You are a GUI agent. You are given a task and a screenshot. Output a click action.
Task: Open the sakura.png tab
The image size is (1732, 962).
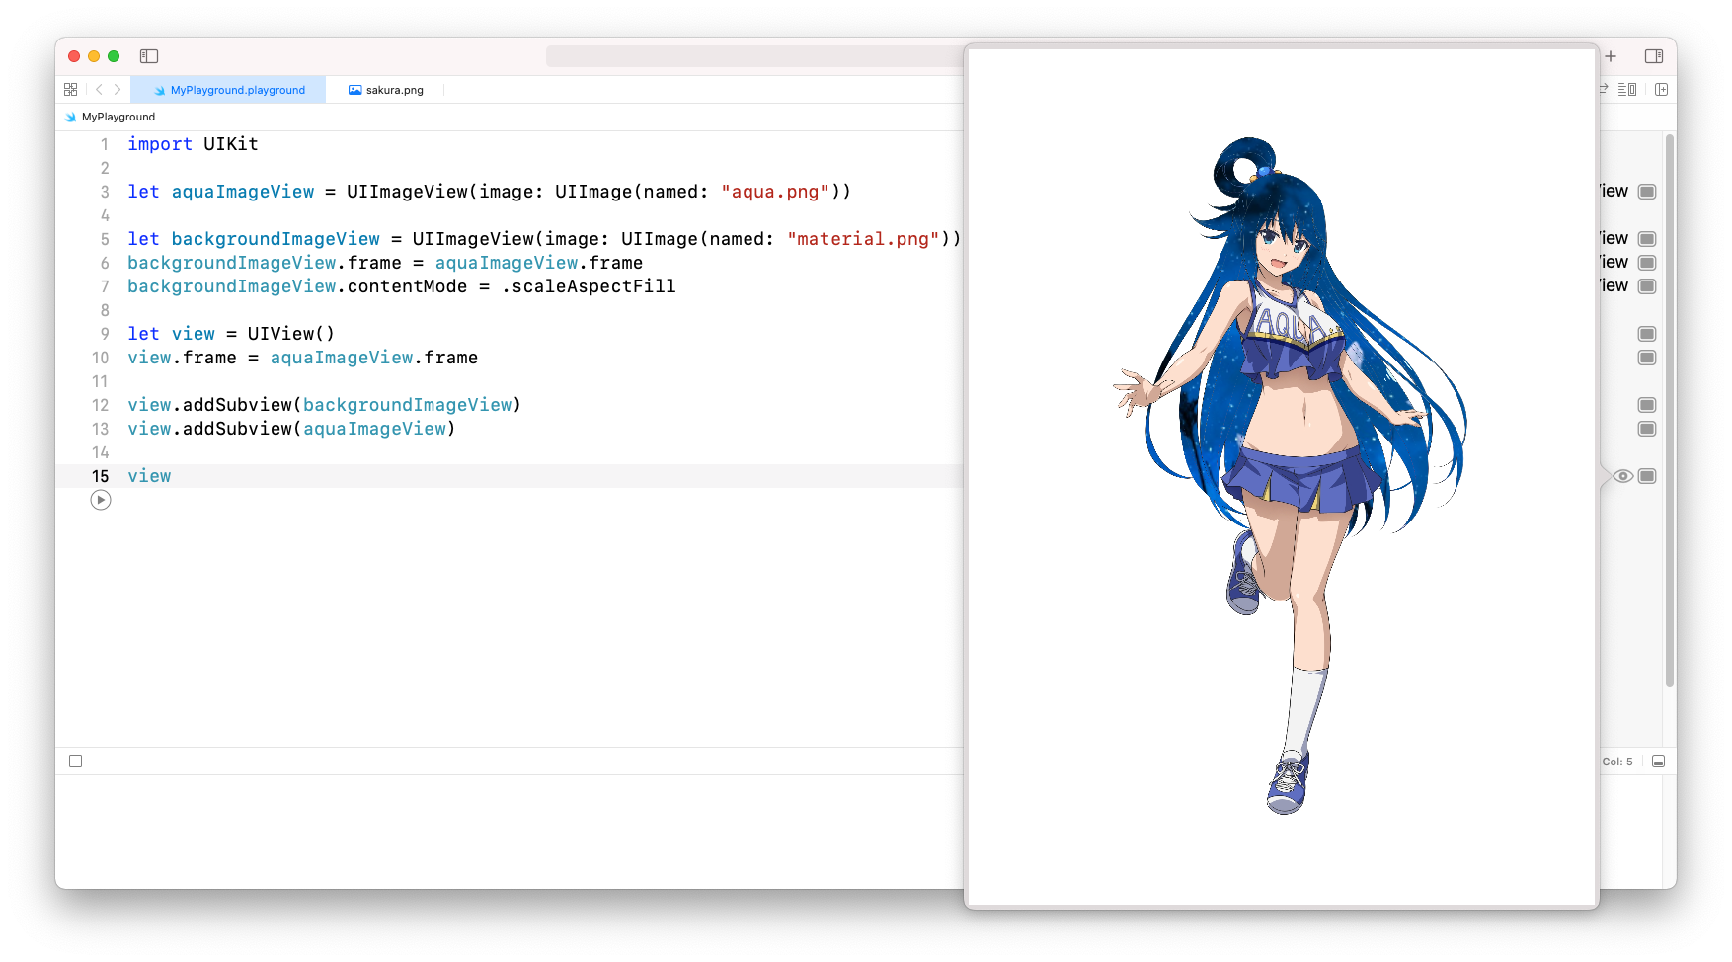click(386, 90)
